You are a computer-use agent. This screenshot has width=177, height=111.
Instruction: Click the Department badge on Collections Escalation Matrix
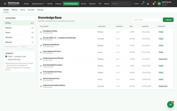click(163, 86)
